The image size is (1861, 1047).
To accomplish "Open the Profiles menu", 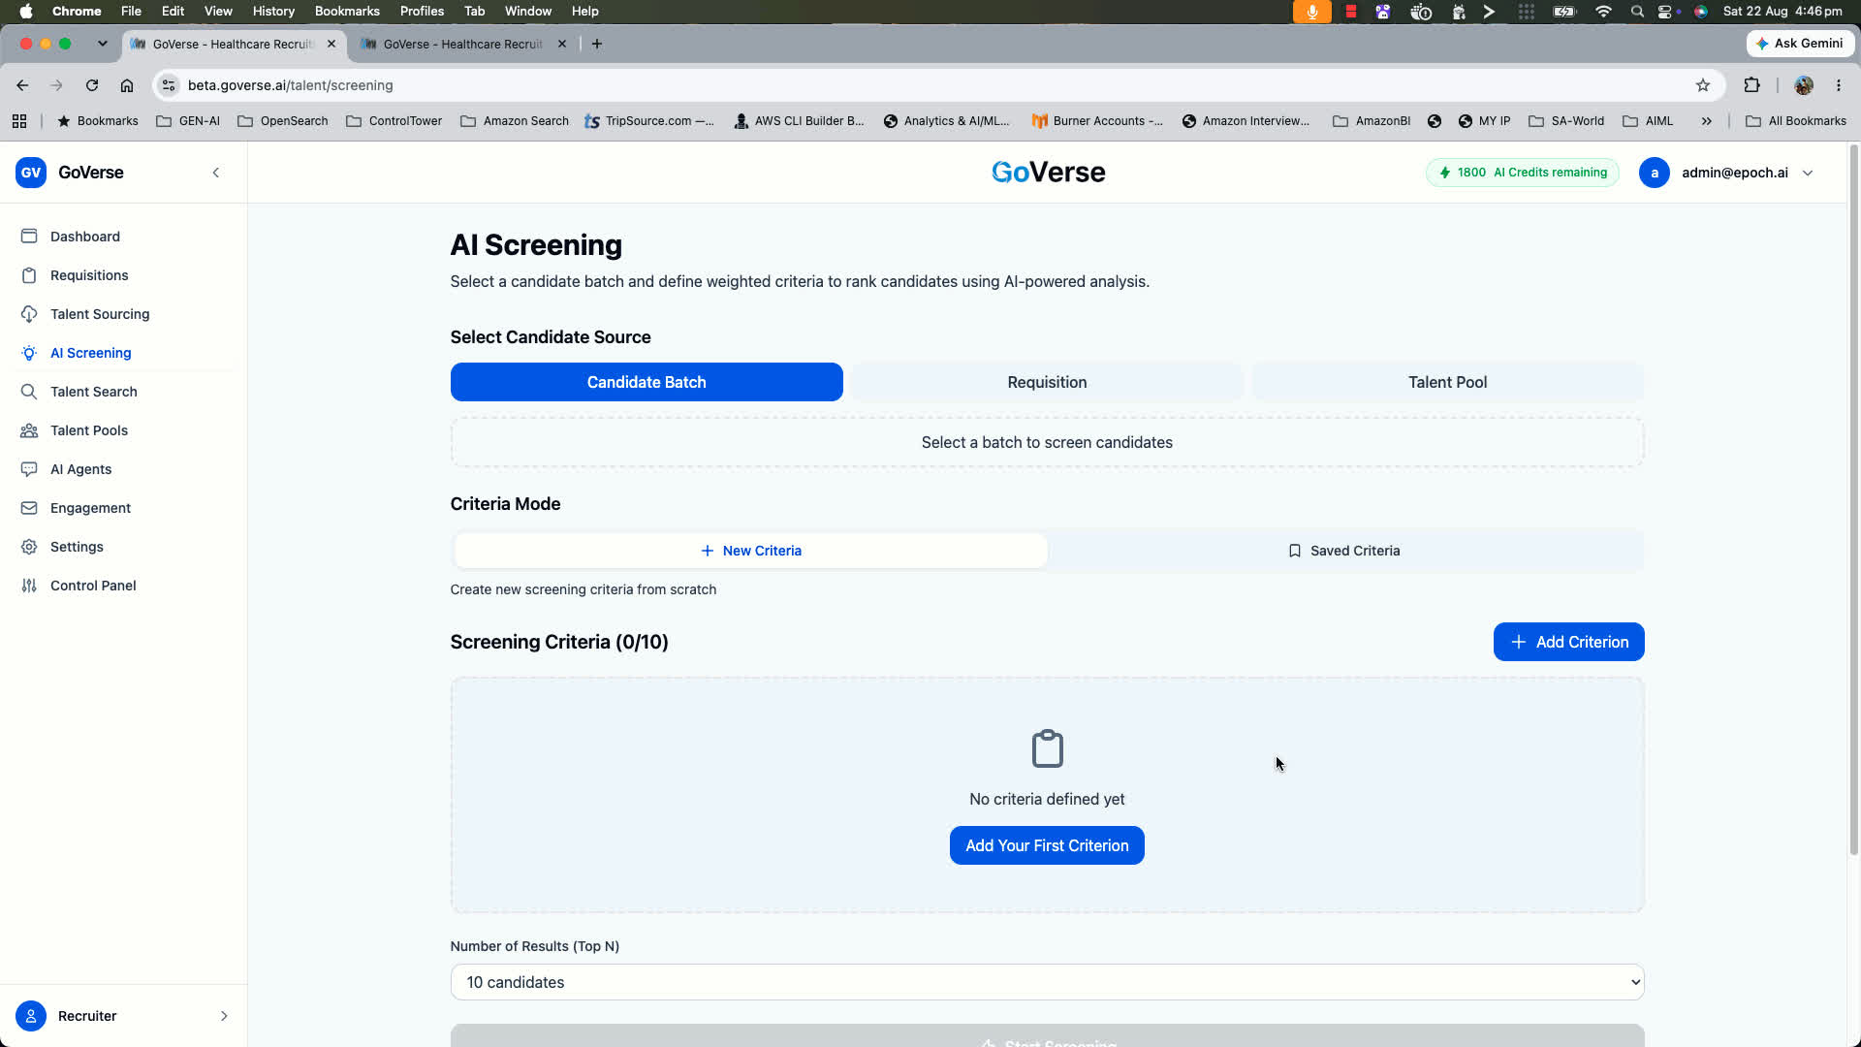I will pyautogui.click(x=422, y=12).
